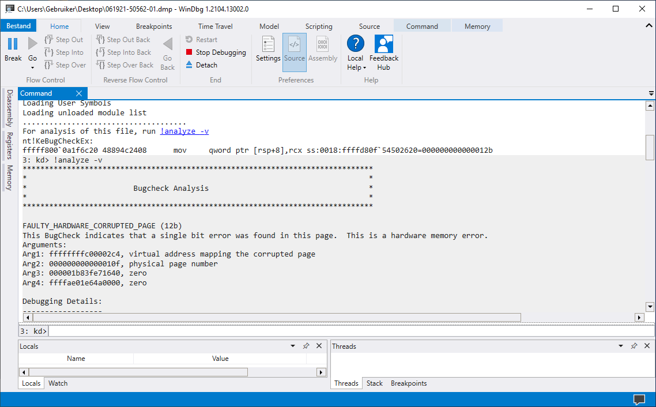This screenshot has height=407, width=656.
Task: Switch to the Time Travel ribbon tab
Action: pos(215,26)
